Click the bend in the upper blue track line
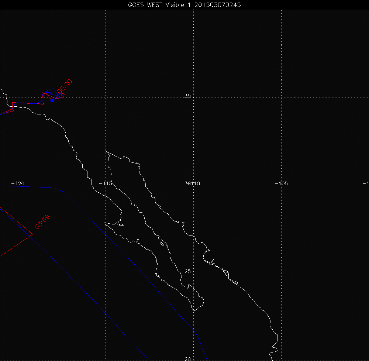 [63, 191]
